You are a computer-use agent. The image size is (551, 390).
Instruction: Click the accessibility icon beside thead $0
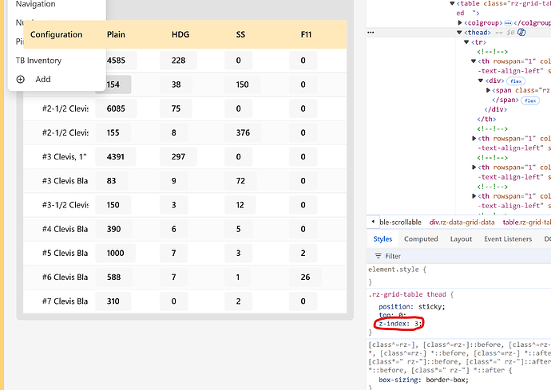[521, 32]
